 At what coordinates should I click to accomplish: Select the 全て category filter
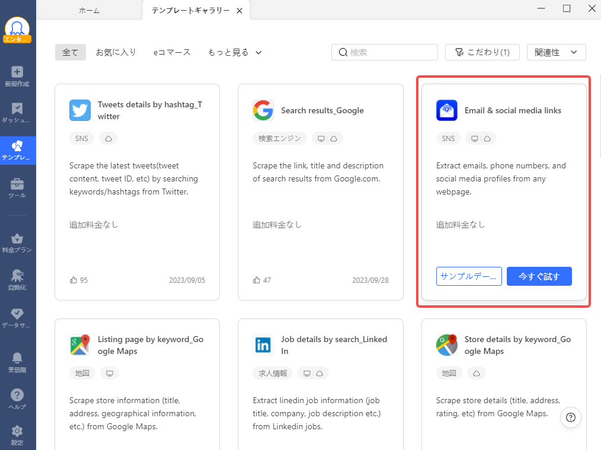[71, 53]
